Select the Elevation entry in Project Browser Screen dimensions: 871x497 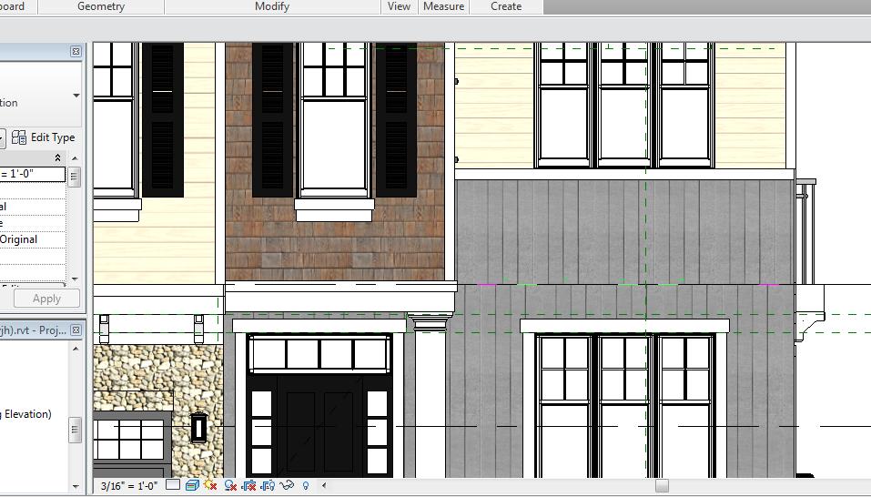tap(26, 414)
